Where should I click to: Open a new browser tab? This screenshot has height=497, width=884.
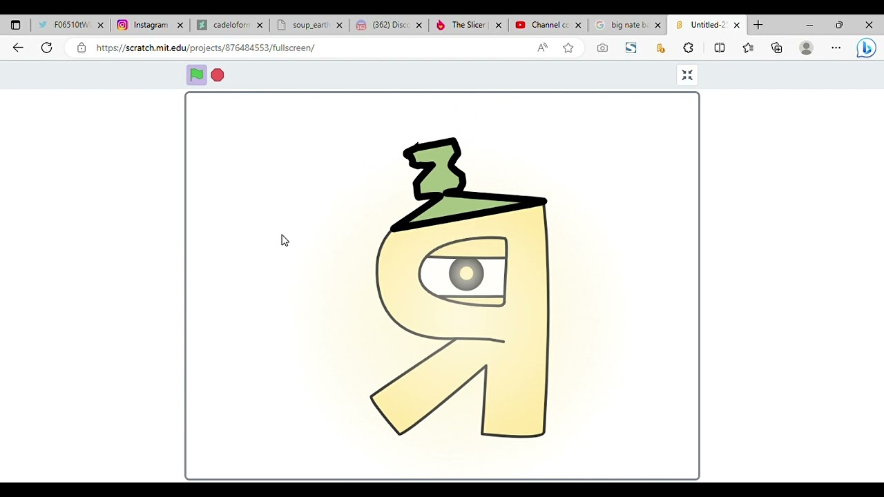tap(758, 25)
